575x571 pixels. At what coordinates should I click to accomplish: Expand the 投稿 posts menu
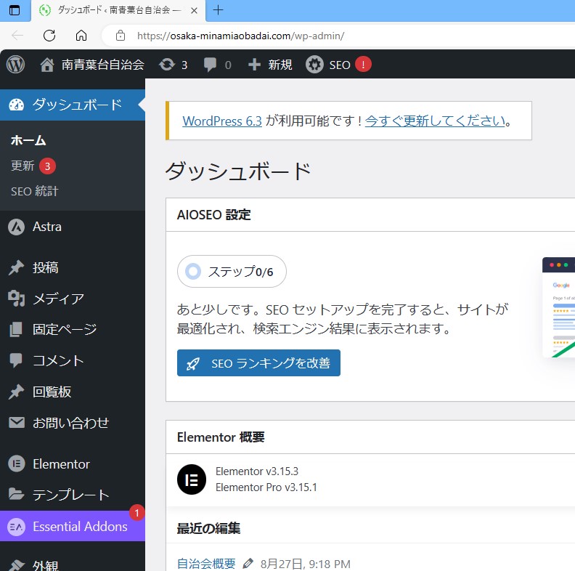click(45, 267)
